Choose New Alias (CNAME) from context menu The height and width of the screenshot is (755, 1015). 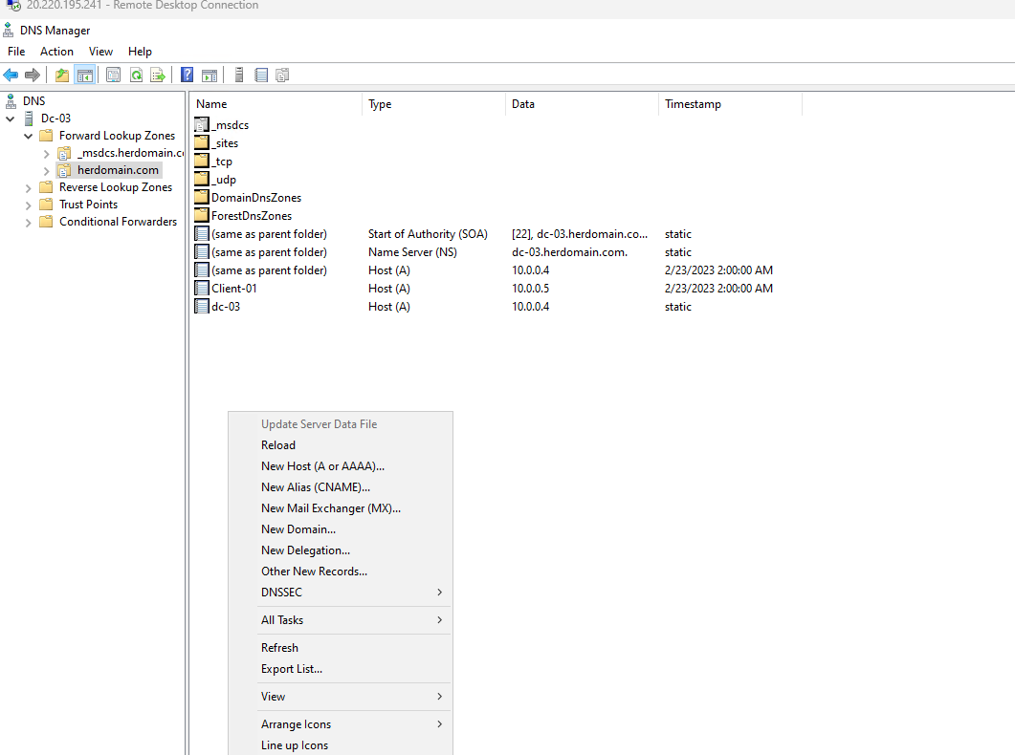316,486
